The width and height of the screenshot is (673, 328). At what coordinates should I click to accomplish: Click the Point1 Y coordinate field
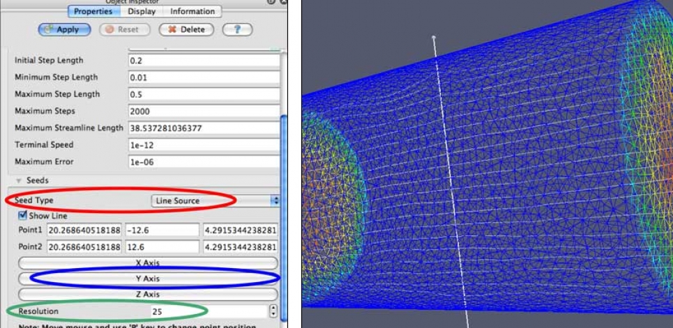tap(162, 231)
